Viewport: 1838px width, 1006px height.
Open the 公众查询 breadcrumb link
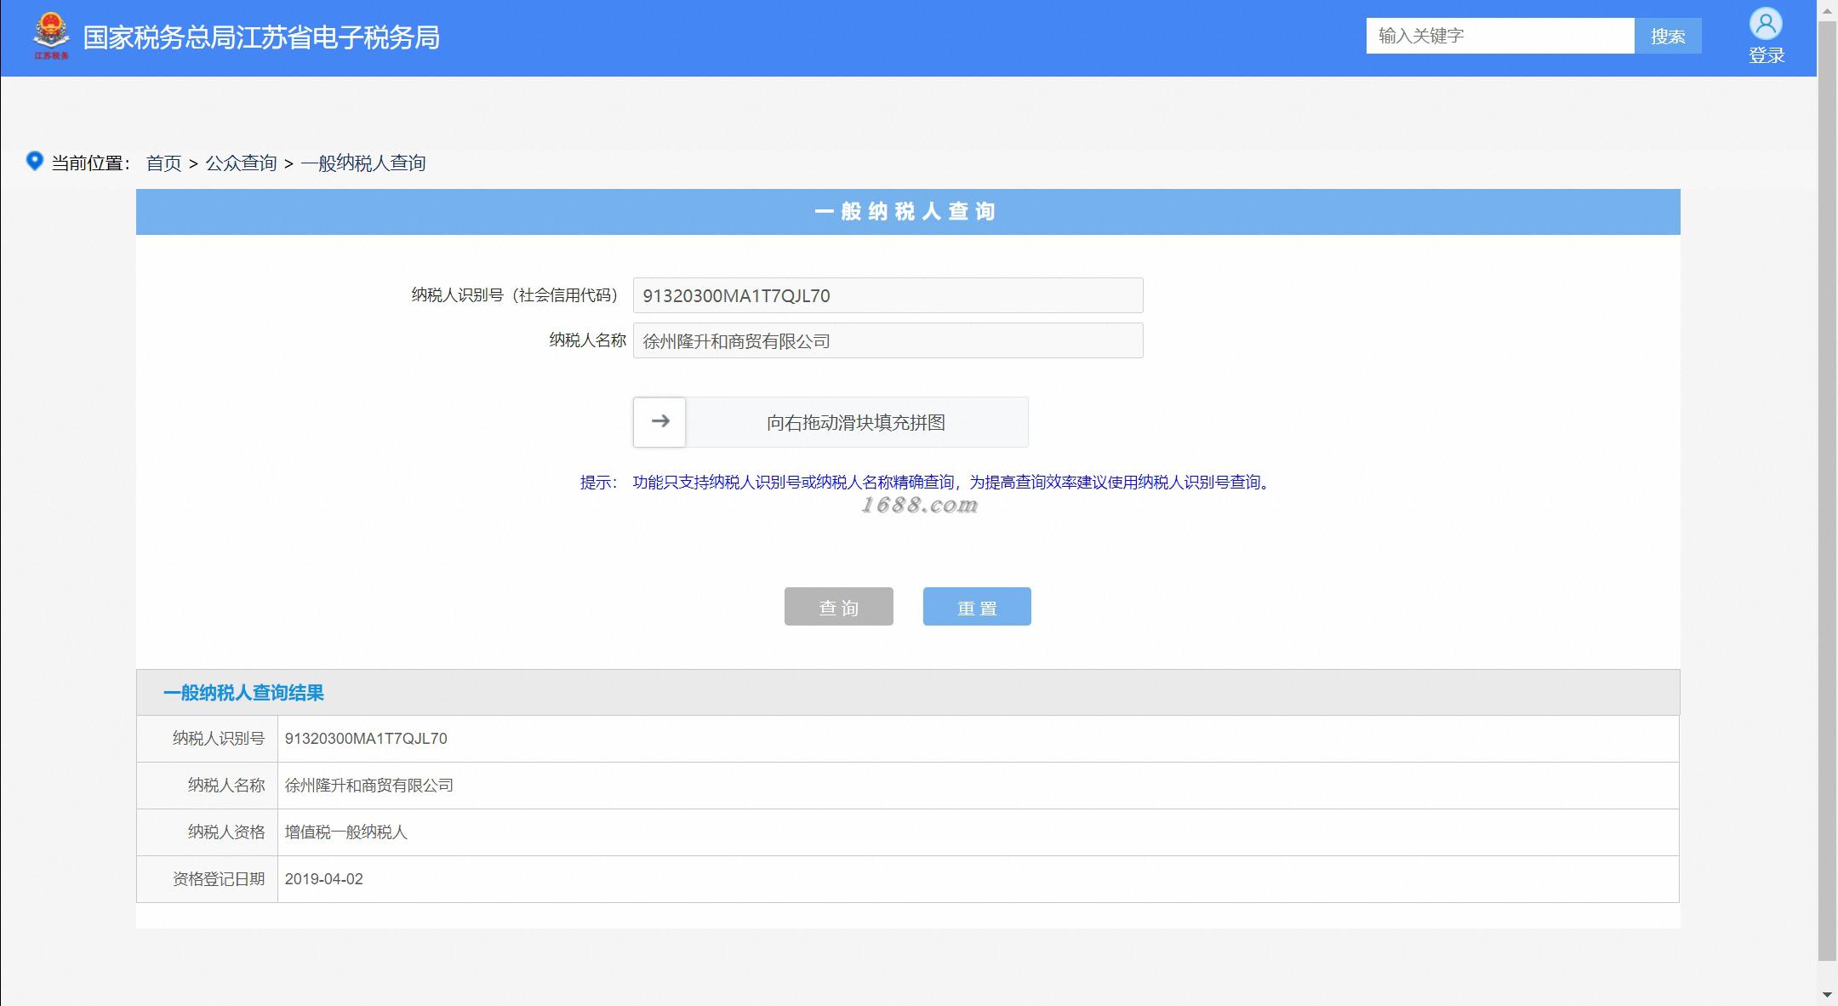tap(241, 163)
